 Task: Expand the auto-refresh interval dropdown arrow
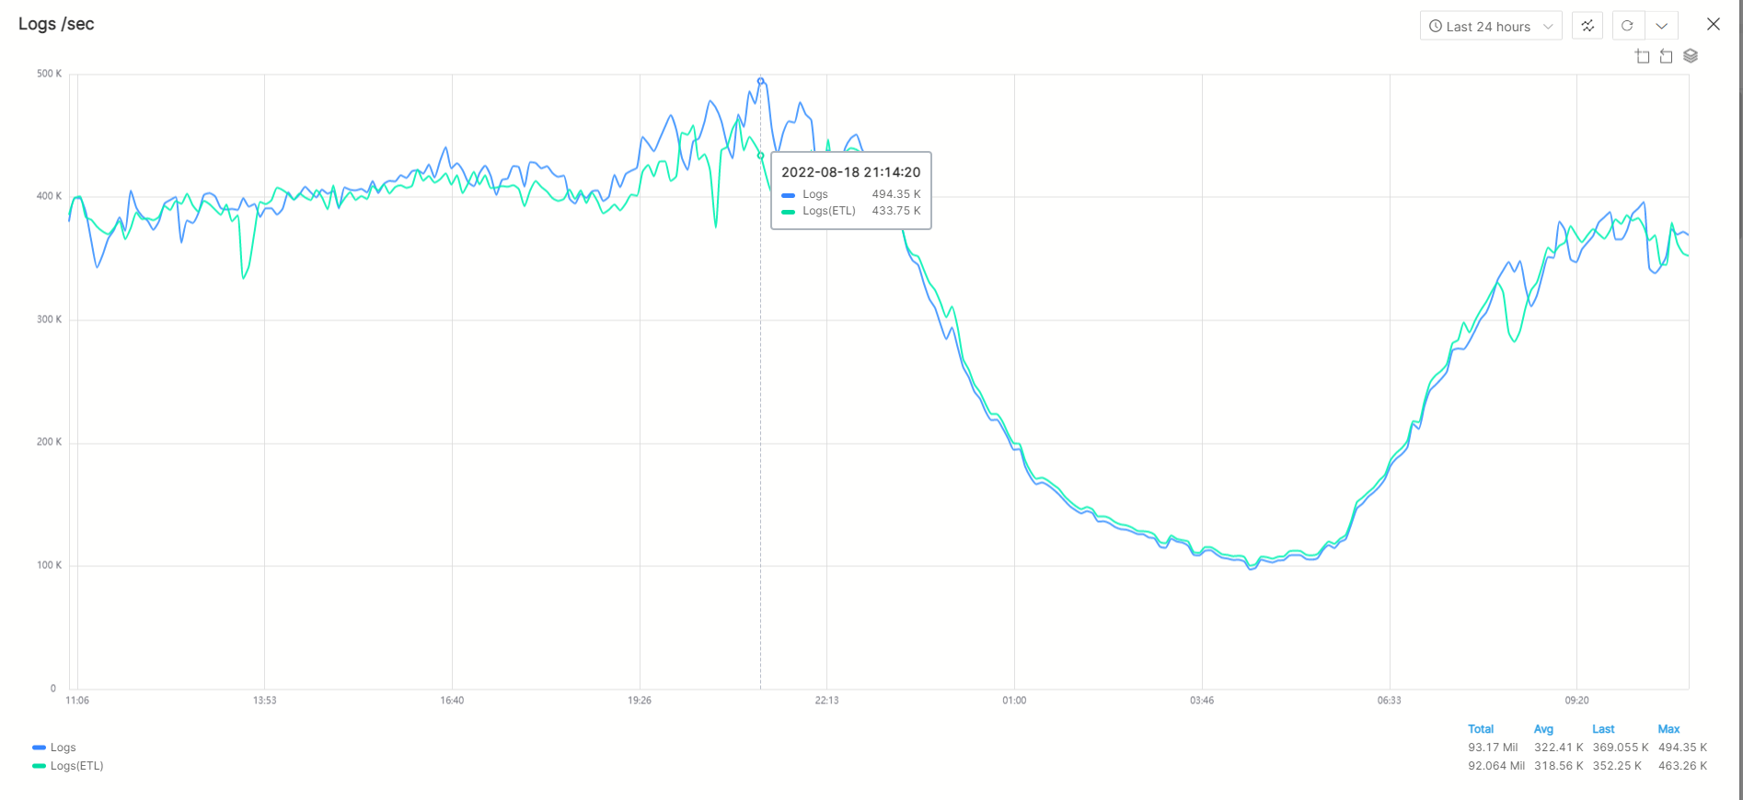(x=1662, y=26)
